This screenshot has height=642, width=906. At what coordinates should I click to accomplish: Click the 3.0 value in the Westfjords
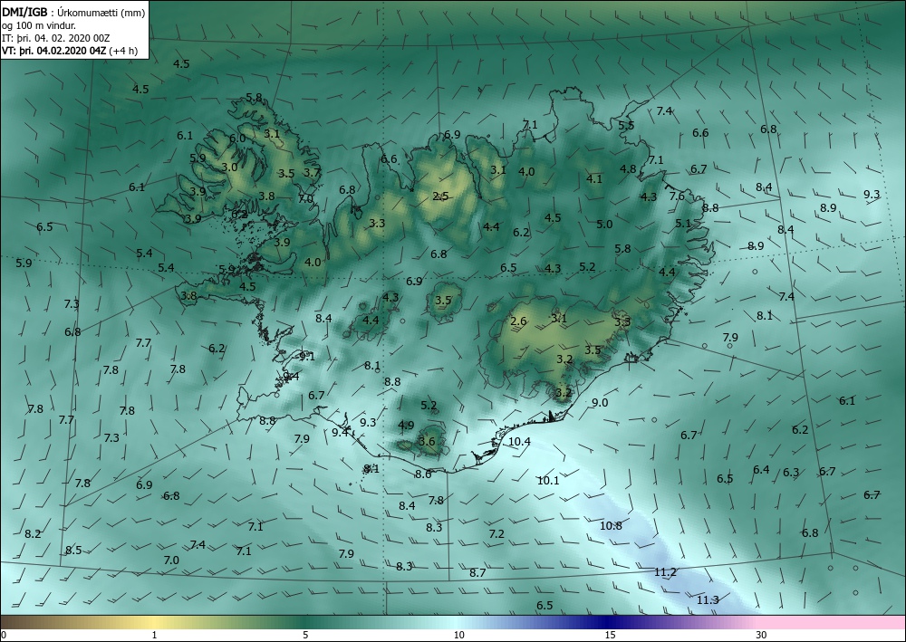[229, 168]
